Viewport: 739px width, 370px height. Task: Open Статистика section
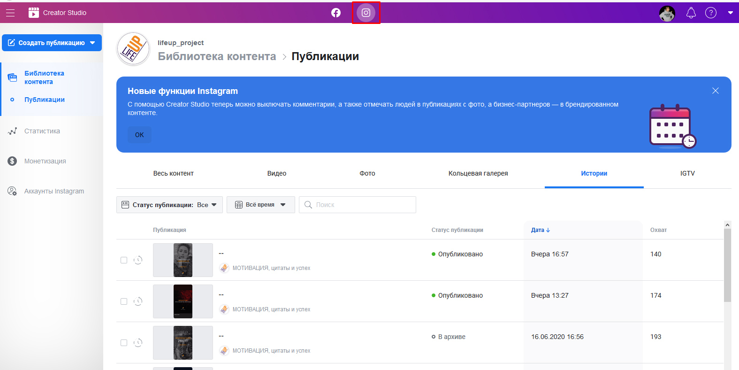pos(42,131)
